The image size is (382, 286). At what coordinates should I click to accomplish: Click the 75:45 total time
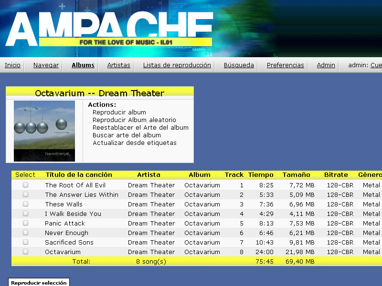[265, 261]
